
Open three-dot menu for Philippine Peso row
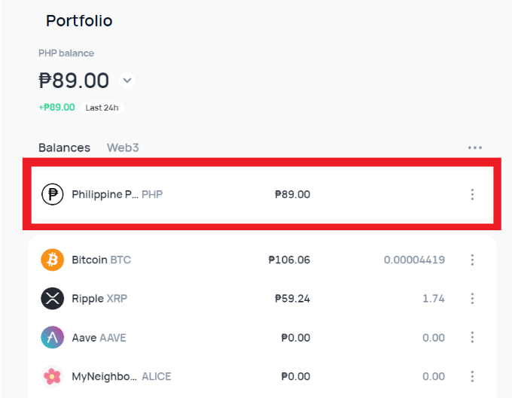pyautogui.click(x=472, y=194)
